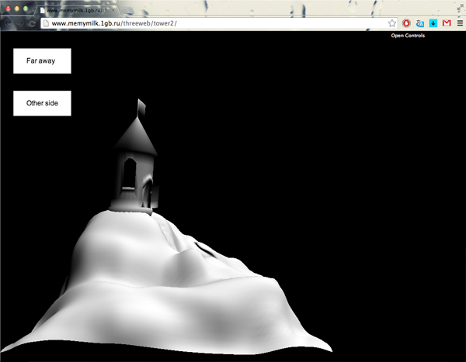This screenshot has width=466, height=362.
Task: Reload the page with the refresh icon
Action: click(x=31, y=23)
